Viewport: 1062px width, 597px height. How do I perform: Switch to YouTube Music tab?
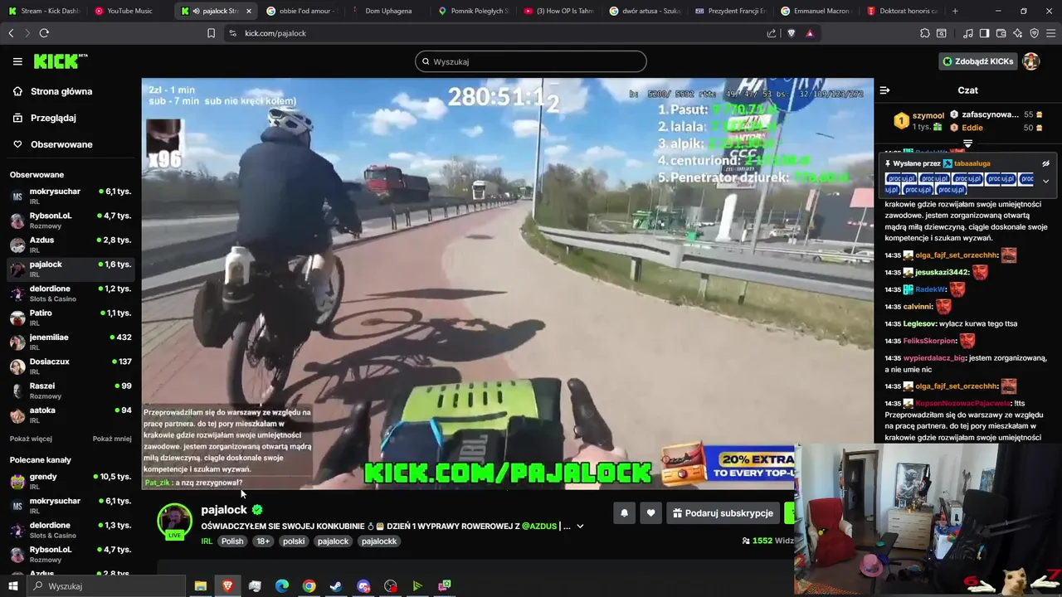[129, 11]
